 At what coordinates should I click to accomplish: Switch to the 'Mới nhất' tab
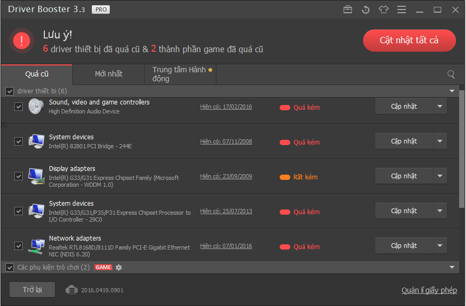point(109,74)
